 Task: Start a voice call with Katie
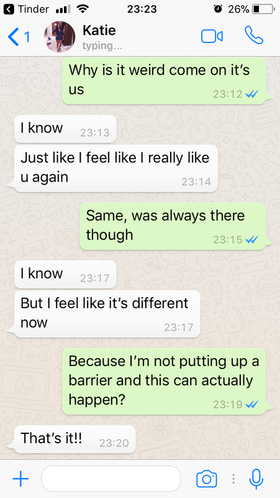tap(254, 35)
